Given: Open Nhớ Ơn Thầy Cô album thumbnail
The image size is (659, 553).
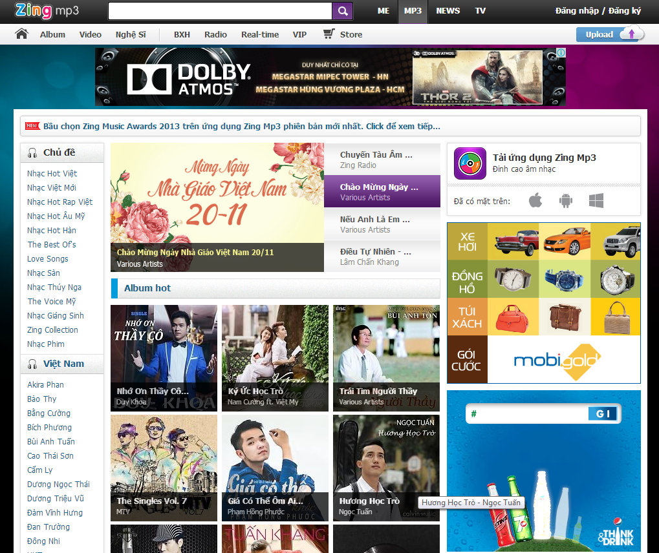Looking at the screenshot, I should tap(164, 358).
